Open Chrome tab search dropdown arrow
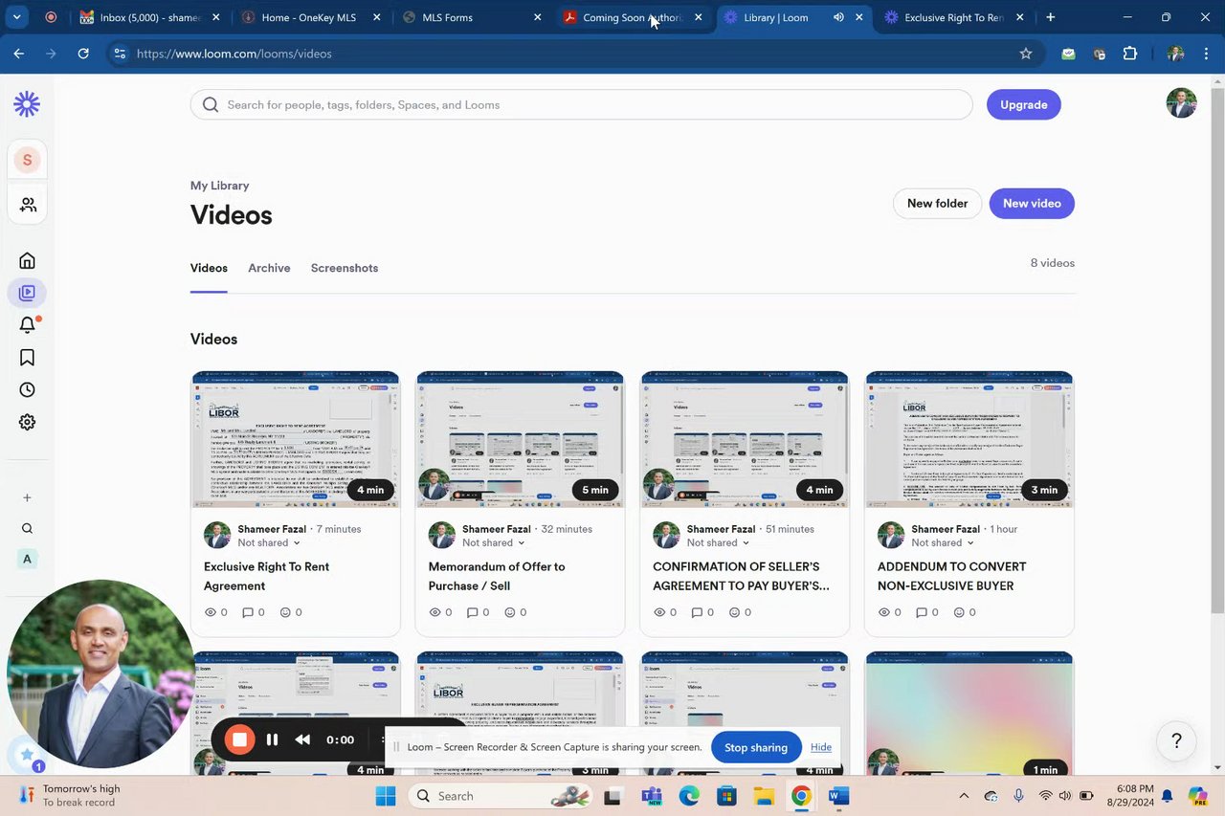Image resolution: width=1225 pixels, height=816 pixels. tap(17, 17)
